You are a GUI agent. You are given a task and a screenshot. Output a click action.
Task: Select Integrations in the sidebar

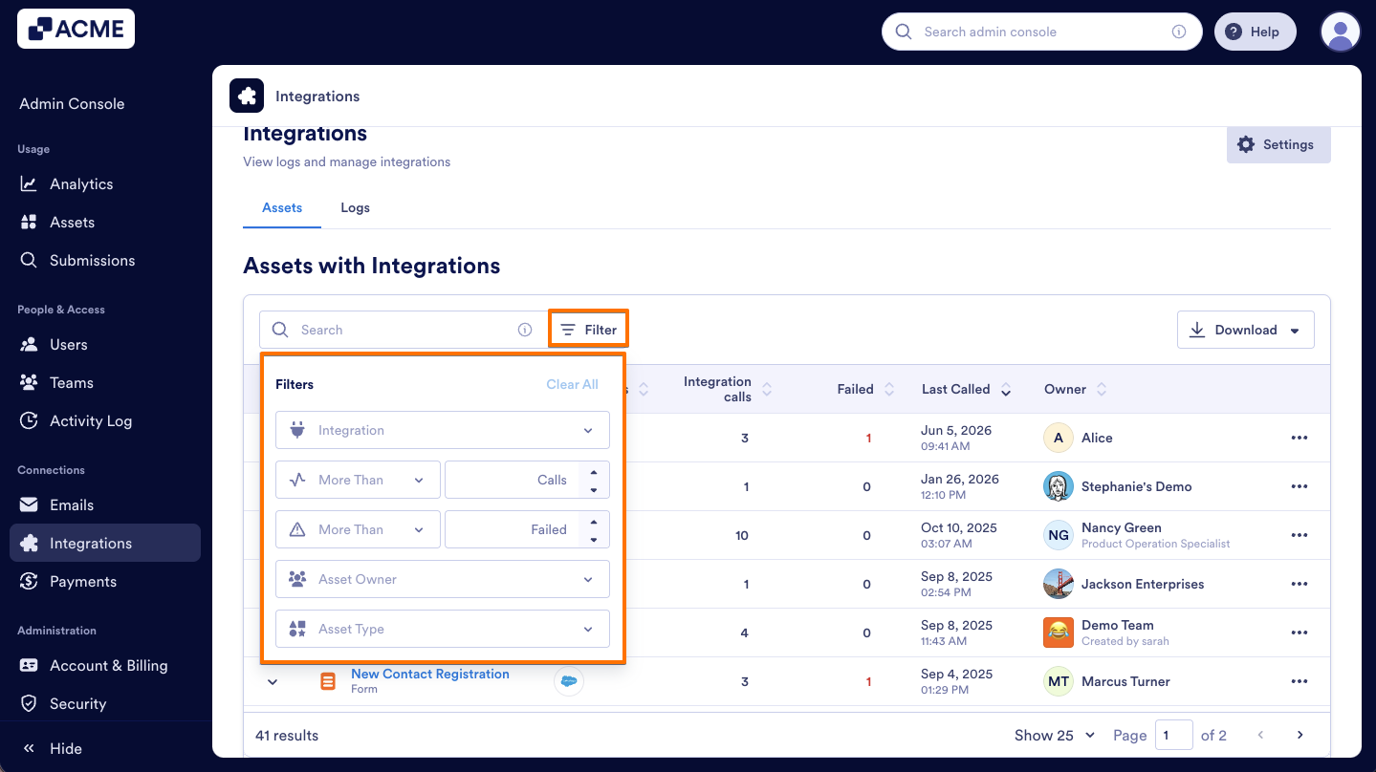click(x=105, y=543)
